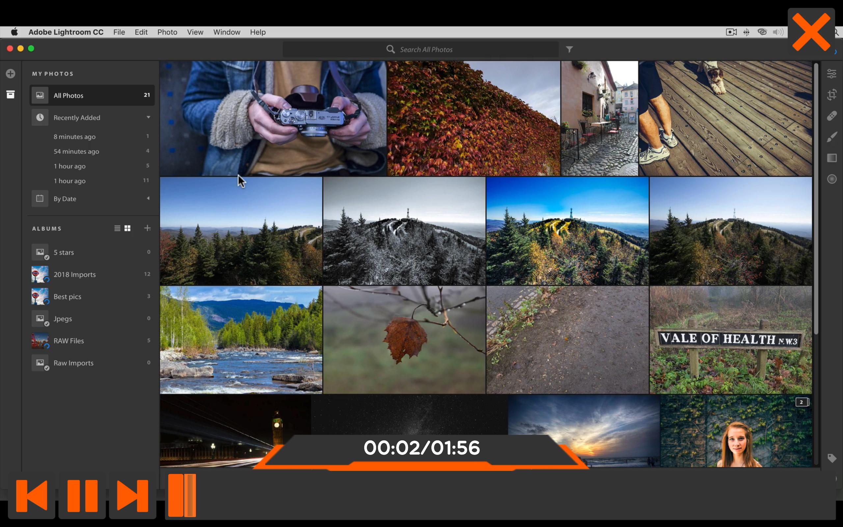Open the Apple menu
This screenshot has height=527, width=843.
14,32
